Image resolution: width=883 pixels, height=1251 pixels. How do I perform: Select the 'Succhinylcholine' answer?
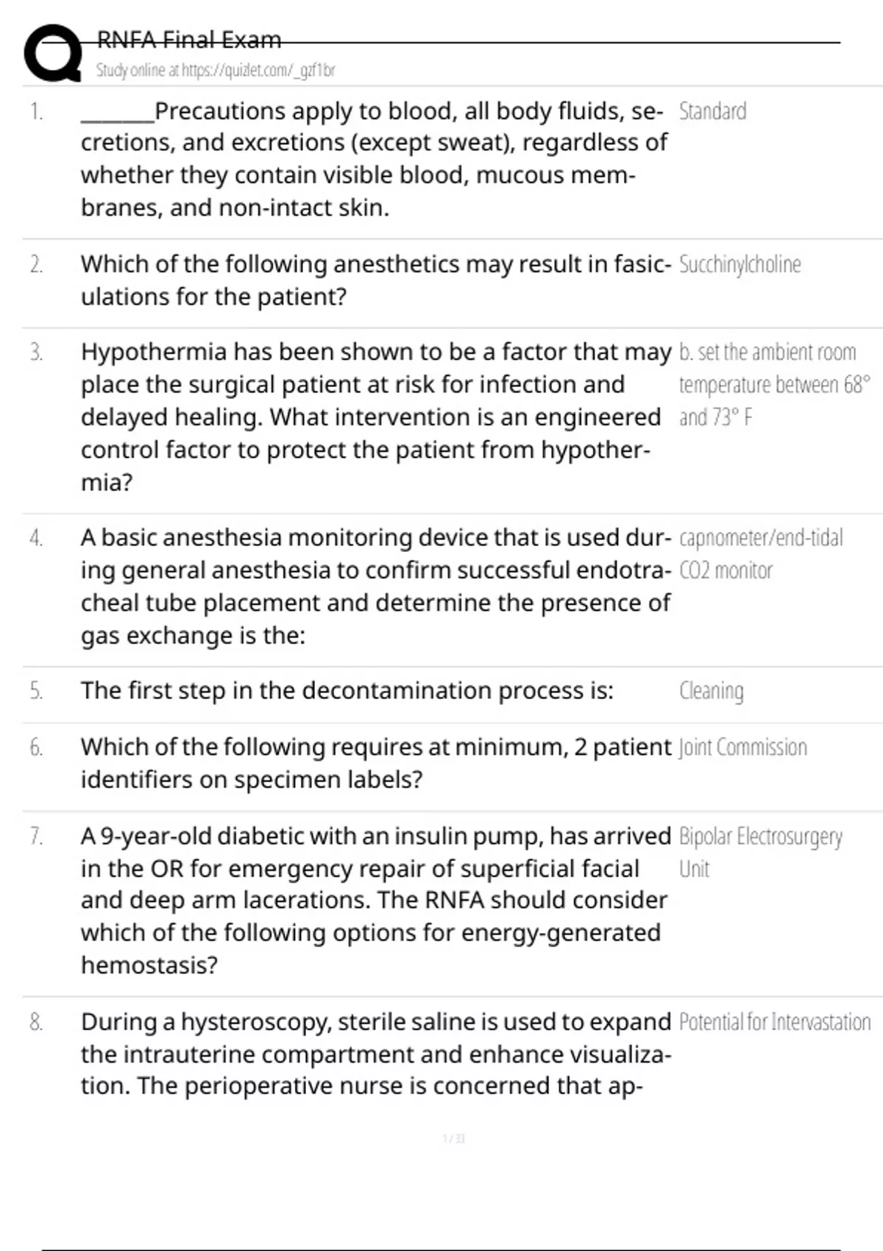[x=740, y=264]
